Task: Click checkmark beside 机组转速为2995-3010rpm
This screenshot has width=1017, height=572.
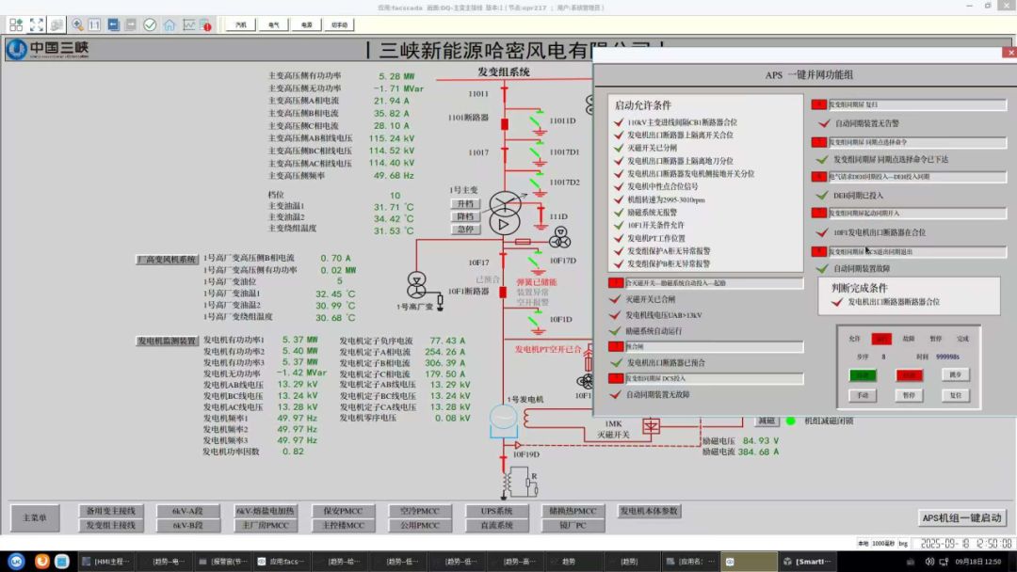Action: coord(619,199)
